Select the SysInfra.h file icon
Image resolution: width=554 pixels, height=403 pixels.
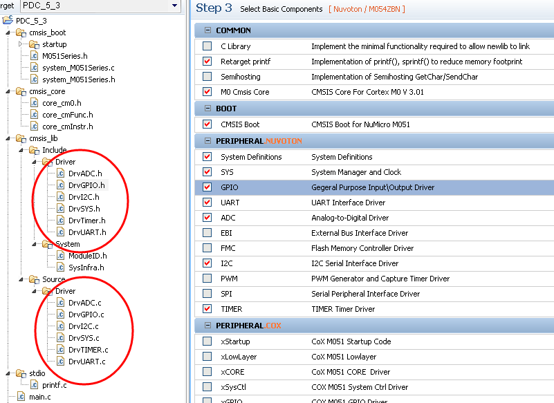click(61, 268)
